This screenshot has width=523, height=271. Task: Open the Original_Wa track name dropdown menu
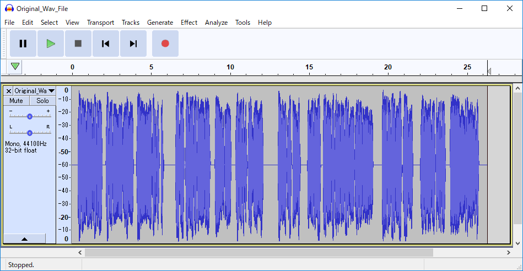pos(34,91)
